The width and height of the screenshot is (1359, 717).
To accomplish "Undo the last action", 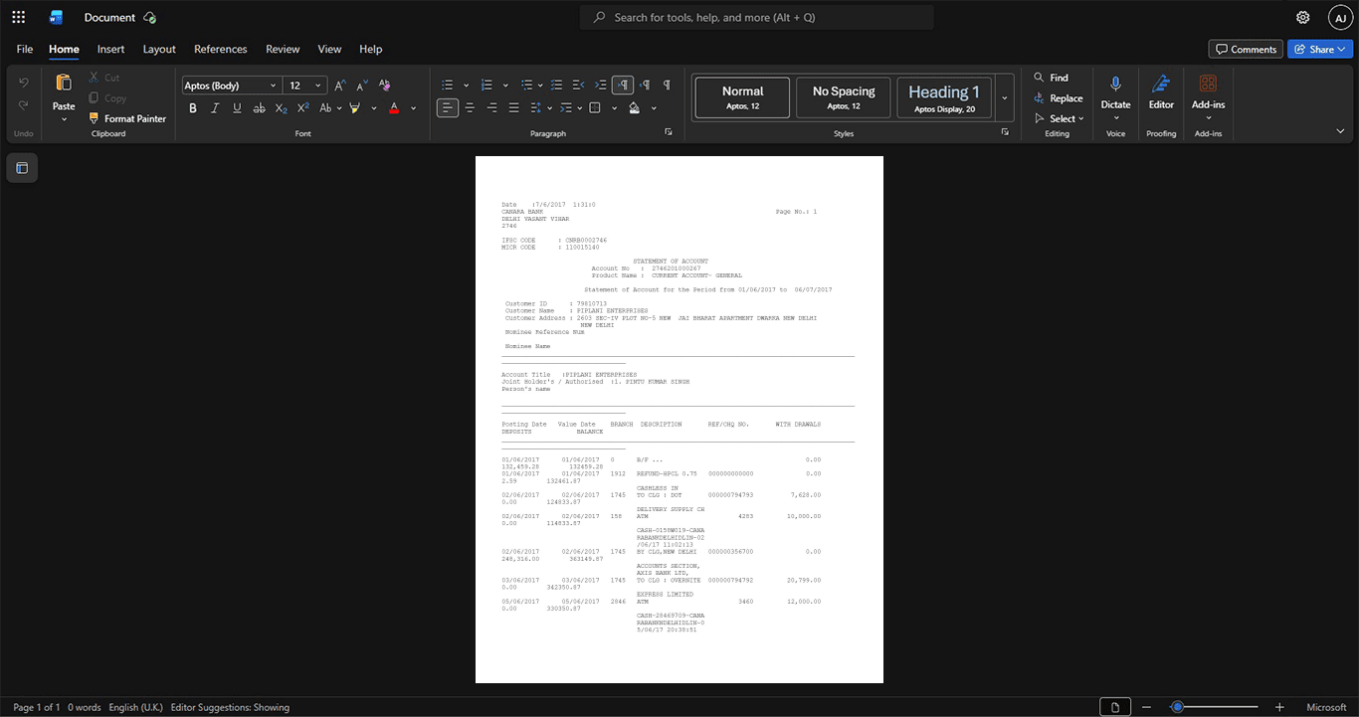I will tap(24, 83).
